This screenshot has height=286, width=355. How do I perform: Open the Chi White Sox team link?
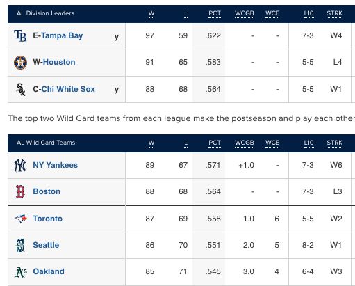click(68, 89)
